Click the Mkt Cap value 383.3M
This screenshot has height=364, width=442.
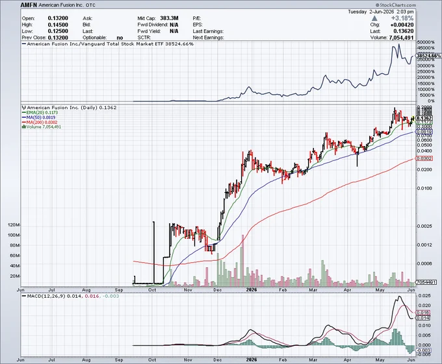(169, 18)
